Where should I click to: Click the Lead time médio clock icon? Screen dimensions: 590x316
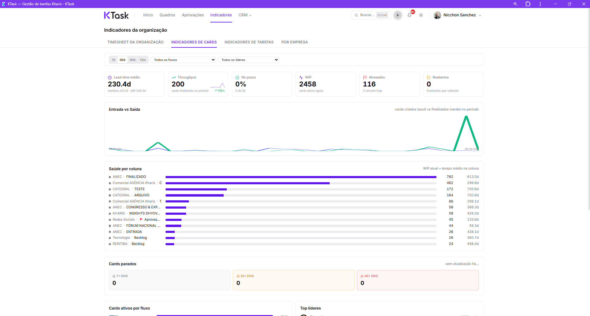pyautogui.click(x=110, y=78)
